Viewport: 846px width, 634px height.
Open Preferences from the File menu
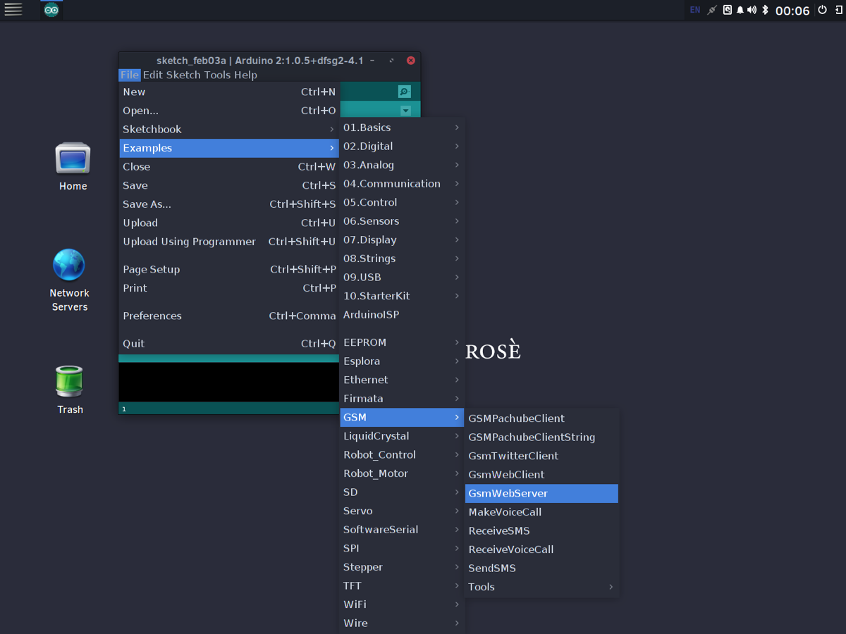pyautogui.click(x=229, y=316)
